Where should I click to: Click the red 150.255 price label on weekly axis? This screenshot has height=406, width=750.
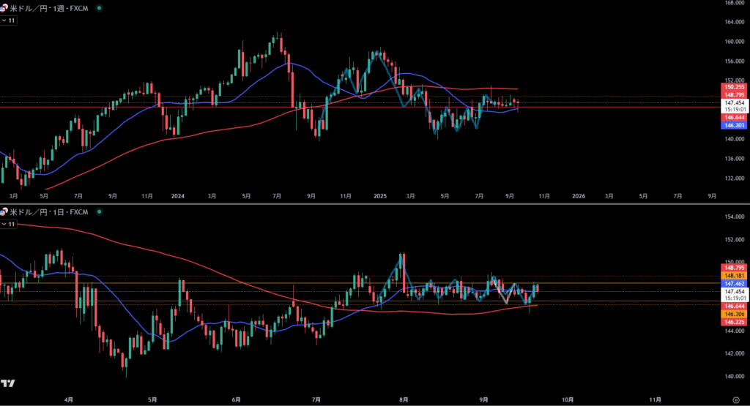click(734, 87)
